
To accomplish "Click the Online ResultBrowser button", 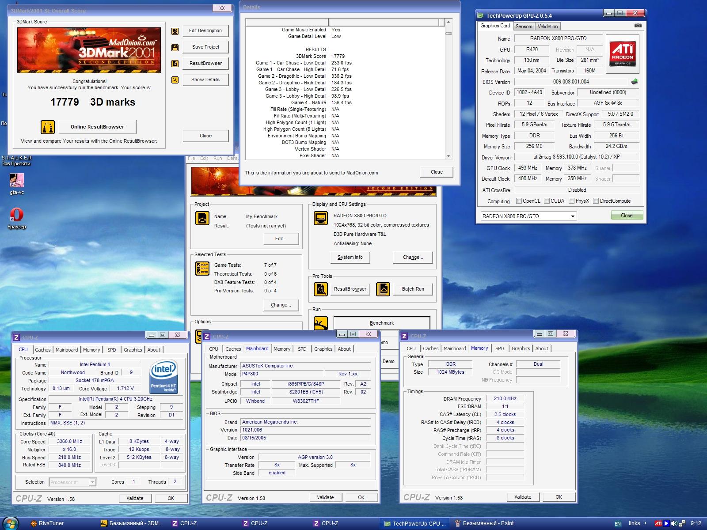I will (x=97, y=127).
